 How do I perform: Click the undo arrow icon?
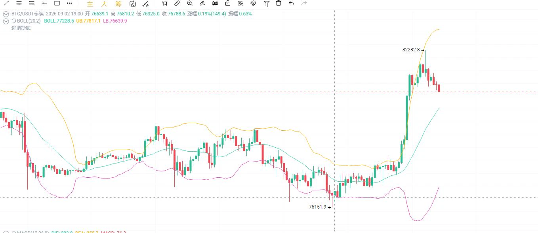click(x=292, y=3)
